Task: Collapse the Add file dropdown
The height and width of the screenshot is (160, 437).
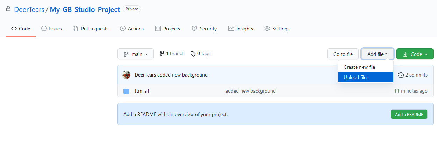Action: [378, 54]
